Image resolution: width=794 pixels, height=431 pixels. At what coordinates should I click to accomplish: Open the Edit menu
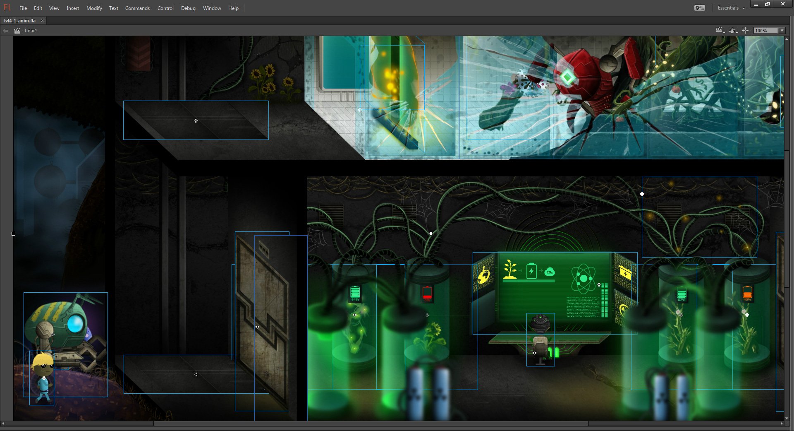[x=38, y=8]
